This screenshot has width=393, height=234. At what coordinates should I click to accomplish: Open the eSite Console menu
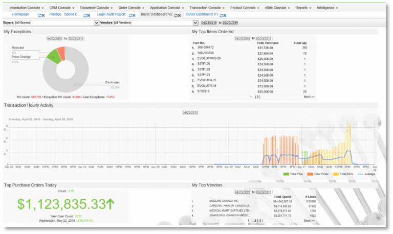click(x=277, y=8)
